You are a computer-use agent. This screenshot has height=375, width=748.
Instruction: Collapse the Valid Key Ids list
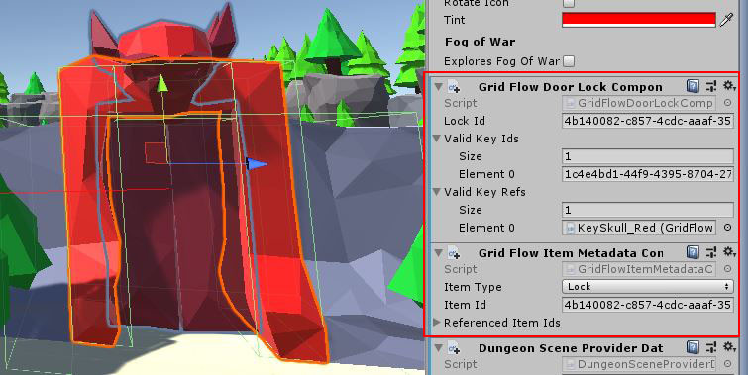point(437,139)
